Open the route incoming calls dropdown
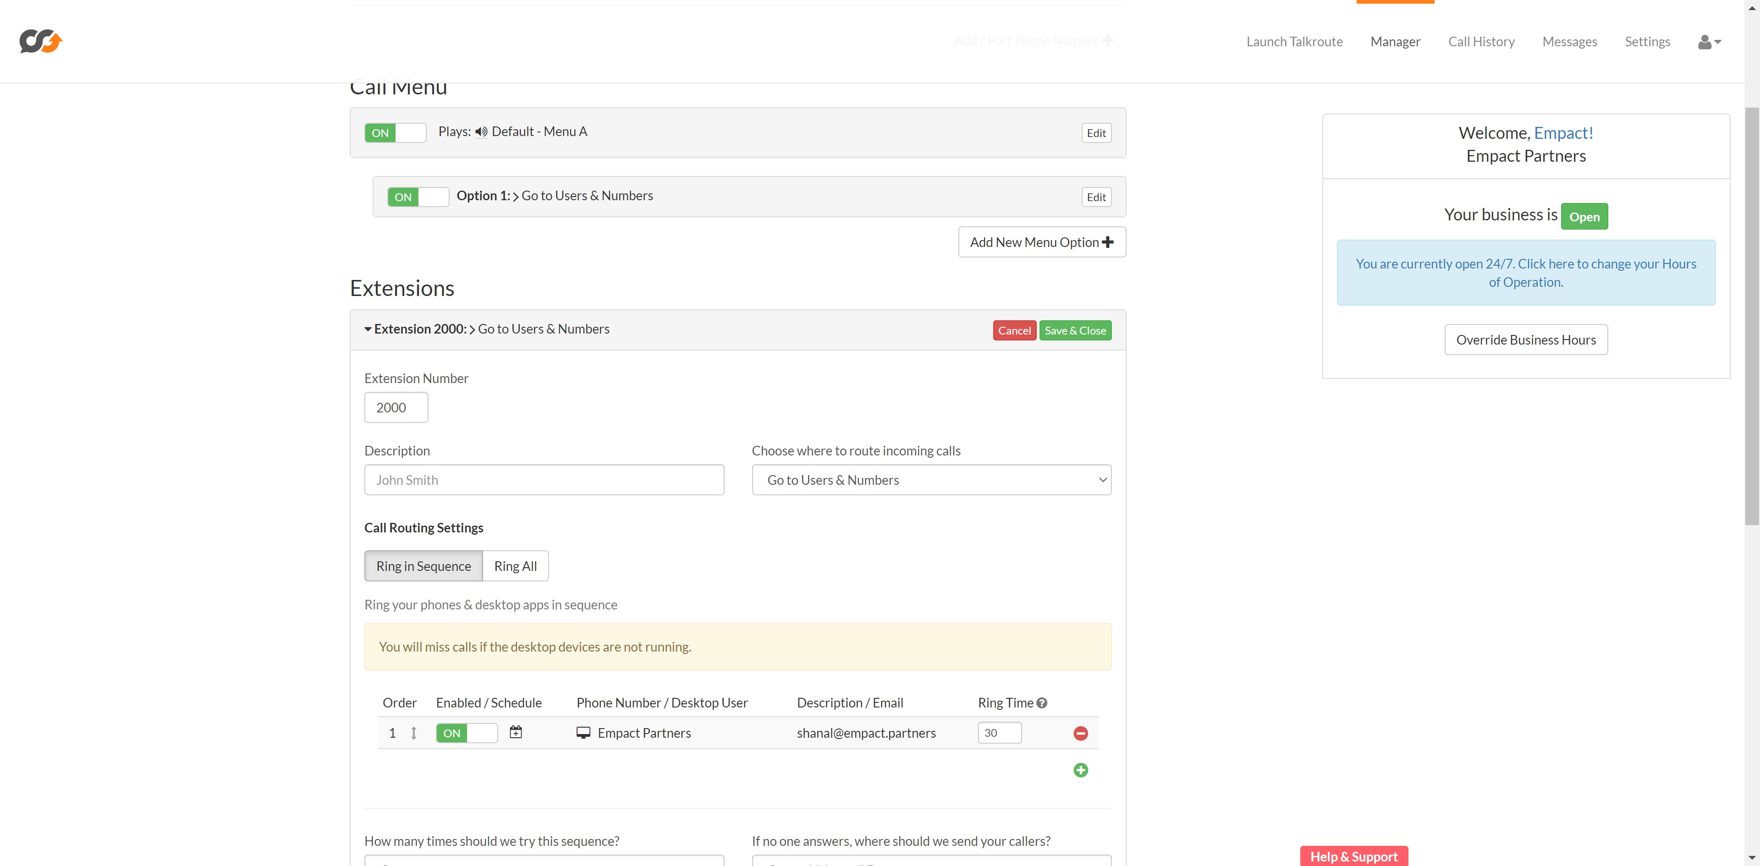 [930, 480]
